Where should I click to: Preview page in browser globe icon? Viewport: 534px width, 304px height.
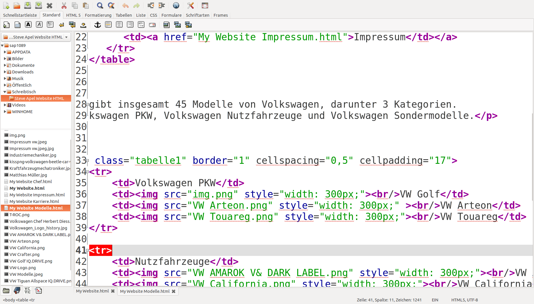(176, 5)
